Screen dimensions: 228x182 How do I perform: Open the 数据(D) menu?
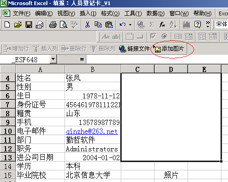156,13
